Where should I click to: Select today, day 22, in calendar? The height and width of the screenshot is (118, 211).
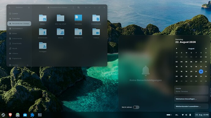201,71
